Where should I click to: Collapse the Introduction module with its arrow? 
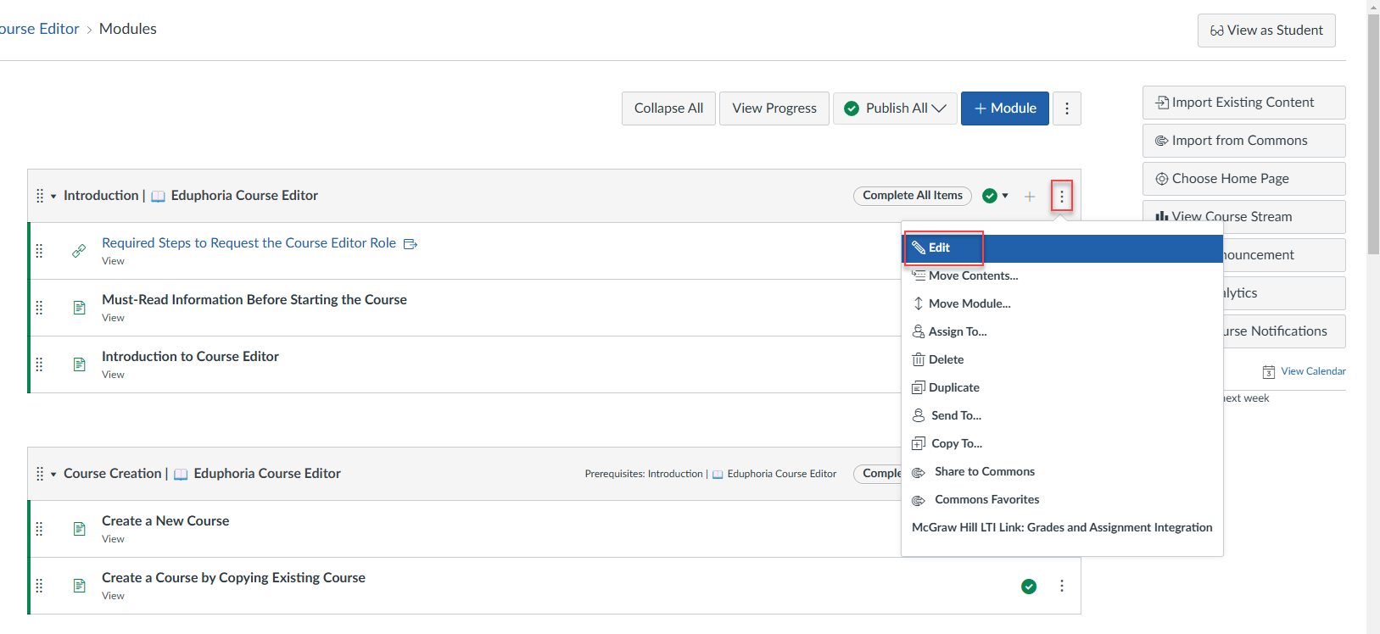53,197
